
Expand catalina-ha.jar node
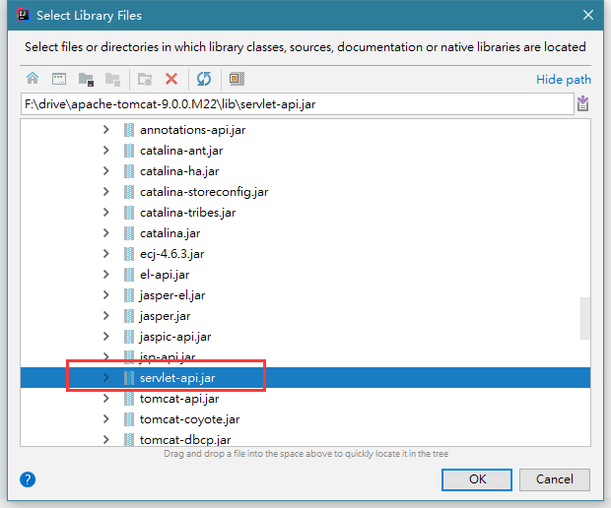[x=106, y=171]
